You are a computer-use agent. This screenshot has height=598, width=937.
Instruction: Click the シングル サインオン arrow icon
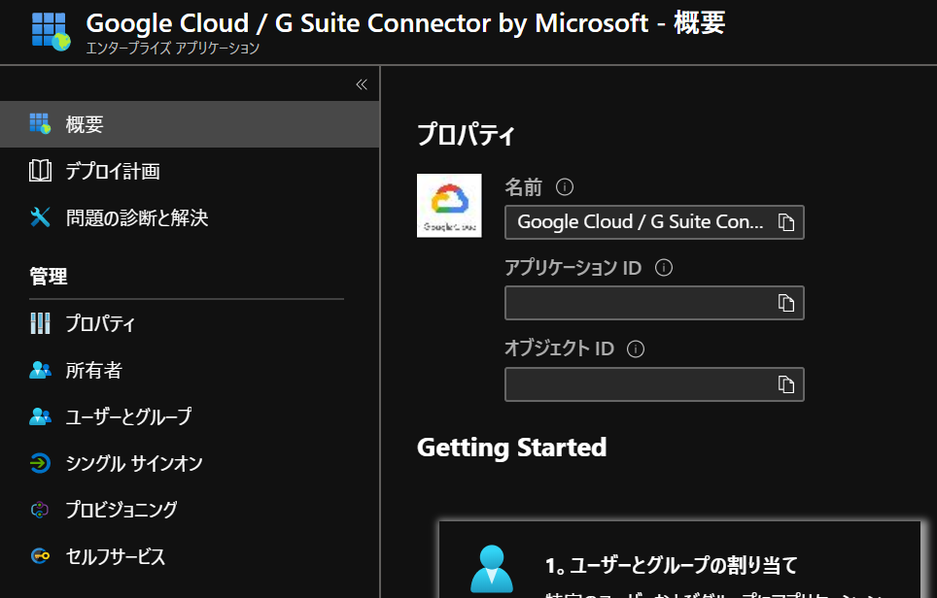[40, 464]
